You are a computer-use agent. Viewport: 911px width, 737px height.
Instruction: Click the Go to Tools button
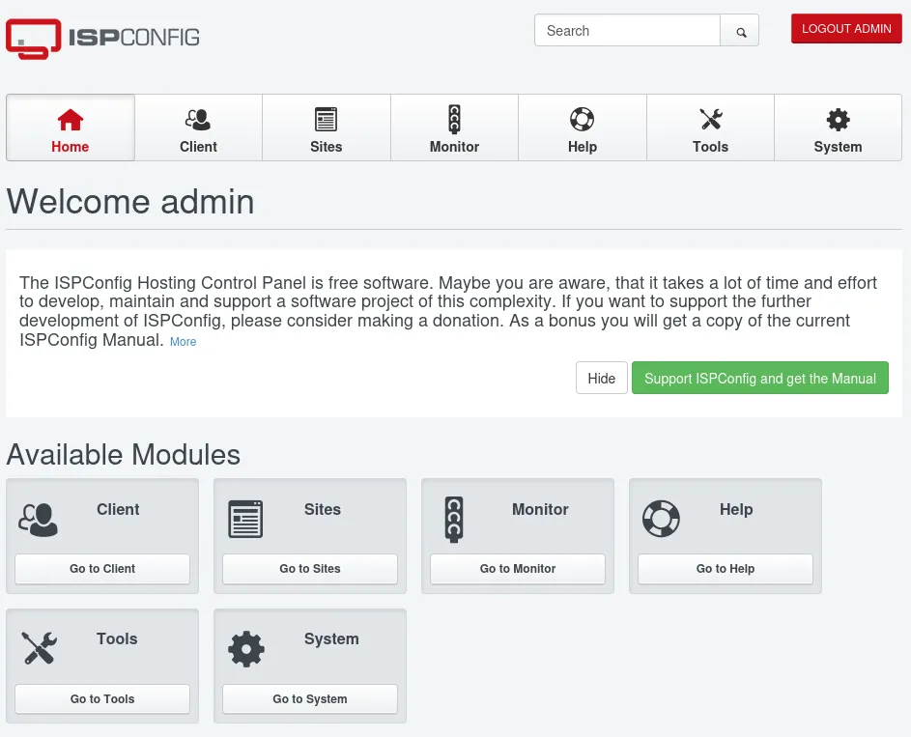click(102, 698)
